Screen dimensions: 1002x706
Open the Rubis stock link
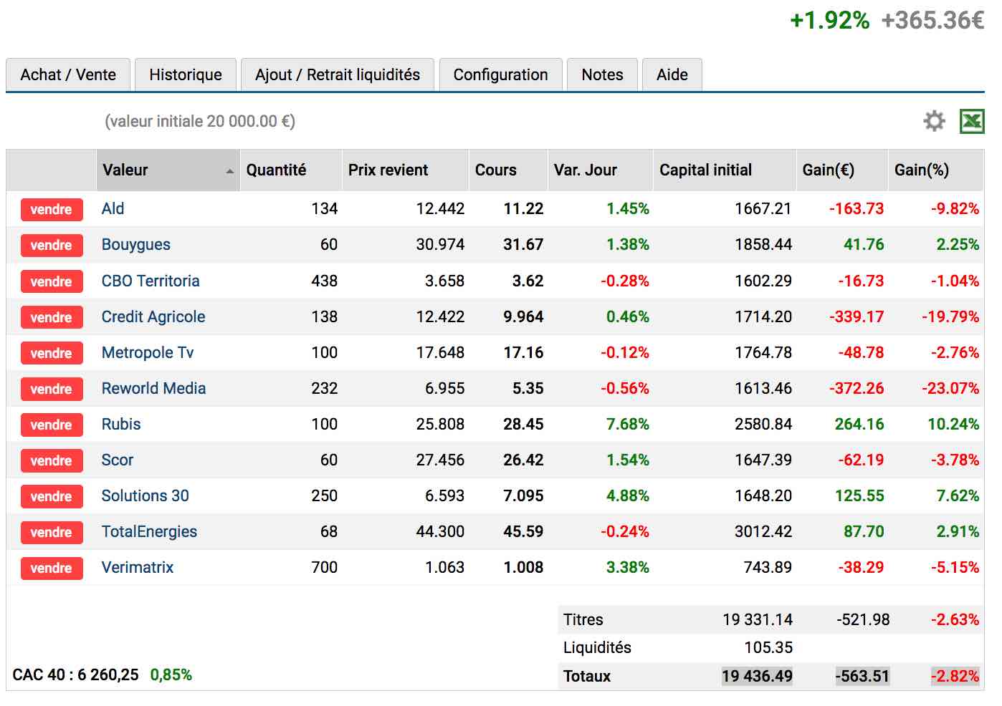click(121, 424)
